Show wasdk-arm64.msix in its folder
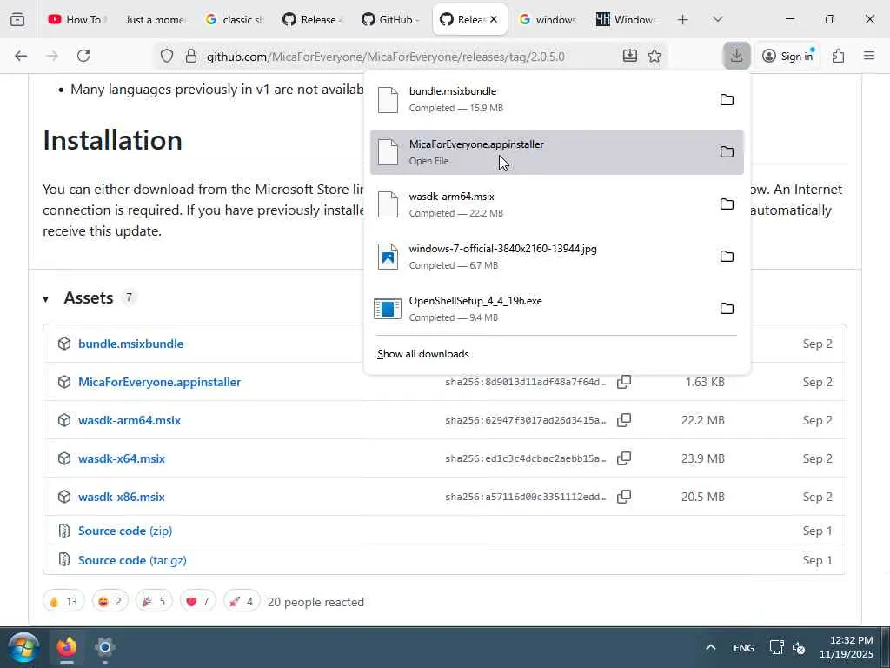The height and width of the screenshot is (668, 890). (x=727, y=204)
